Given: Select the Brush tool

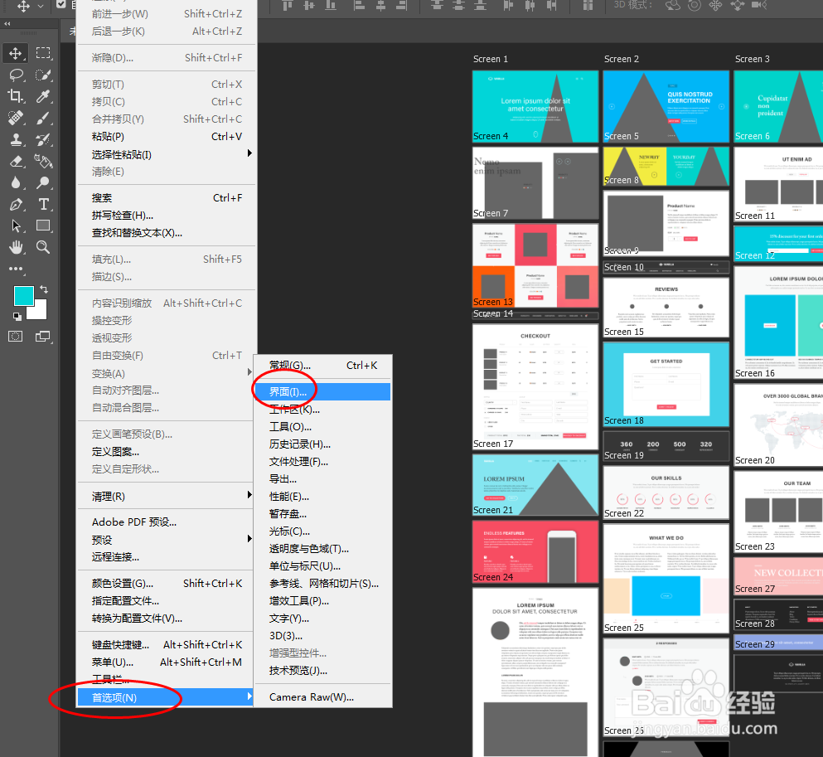Looking at the screenshot, I should [x=43, y=118].
